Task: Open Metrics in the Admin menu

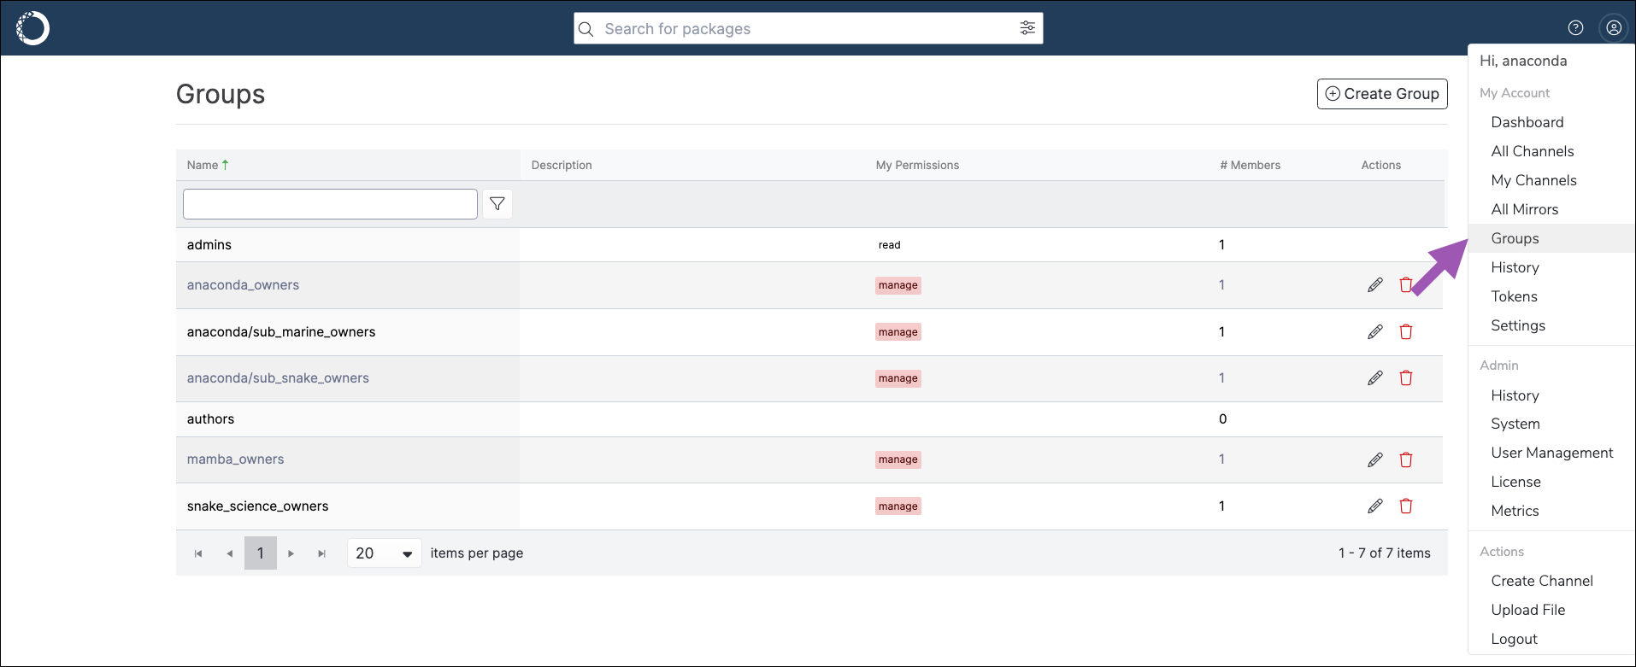Action: 1515,511
